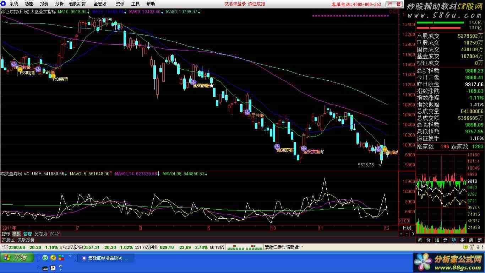Click the 交易未登录 trading login link

pos(235,4)
